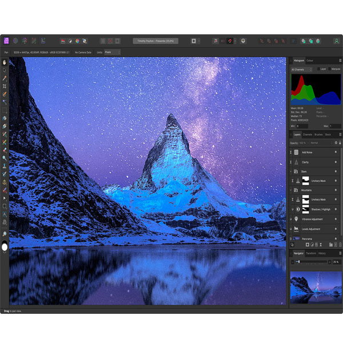The image size is (343, 343).
Task: Click the account profile icon
Action: click(336, 41)
